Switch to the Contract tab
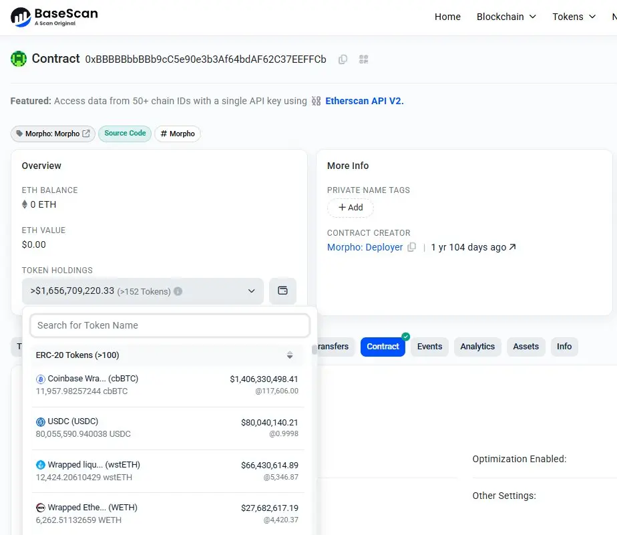The image size is (617, 535). pyautogui.click(x=383, y=347)
